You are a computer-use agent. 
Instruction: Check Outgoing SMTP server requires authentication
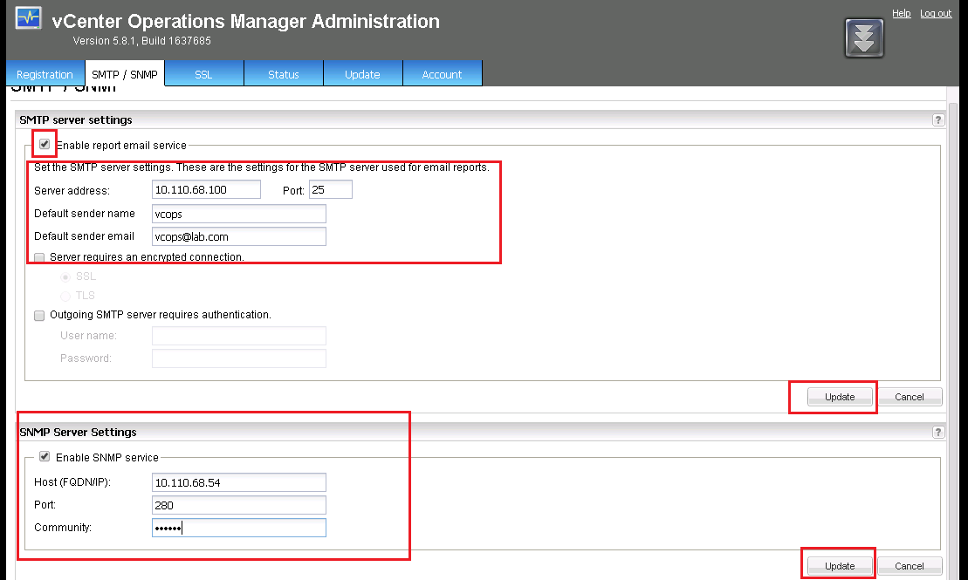click(x=39, y=315)
